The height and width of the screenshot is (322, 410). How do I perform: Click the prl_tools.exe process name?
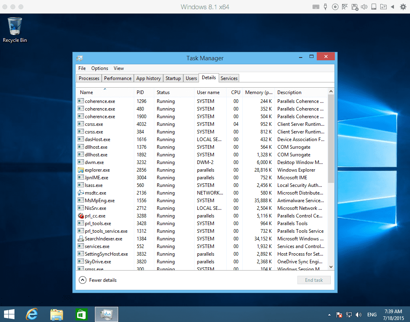click(x=98, y=224)
